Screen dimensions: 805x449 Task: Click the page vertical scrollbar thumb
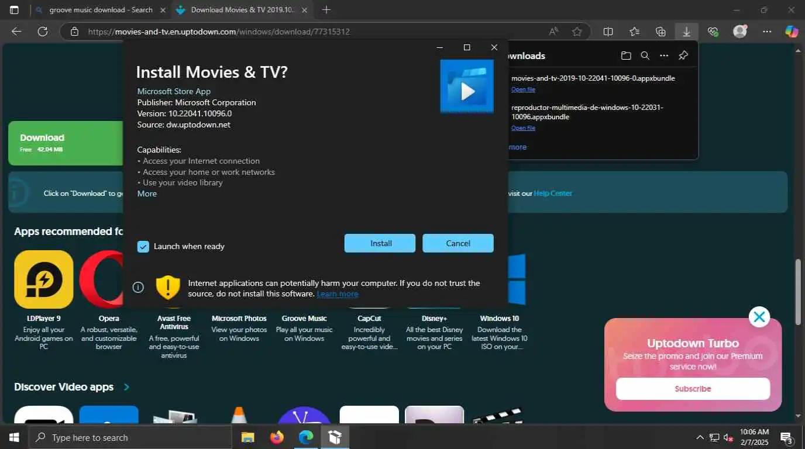click(x=799, y=292)
